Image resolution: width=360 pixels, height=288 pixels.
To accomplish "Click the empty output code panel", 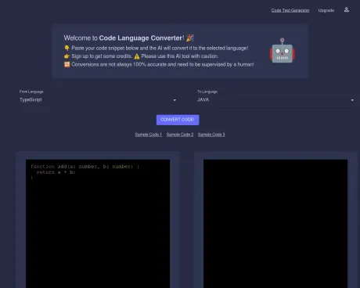I will 275,224.
